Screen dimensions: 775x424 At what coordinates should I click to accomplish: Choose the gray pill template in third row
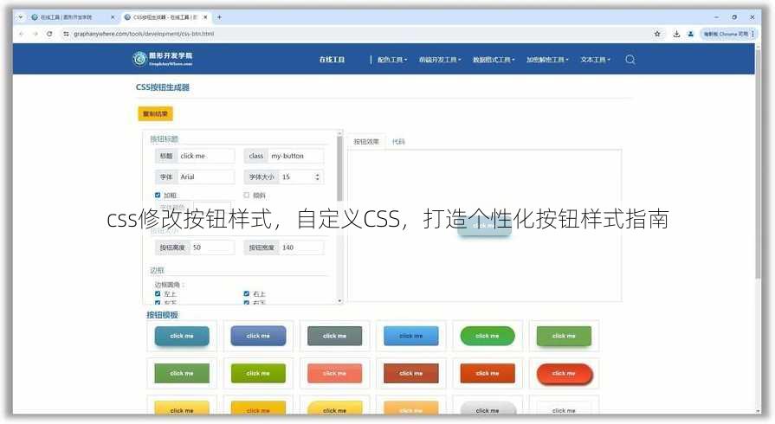pos(488,408)
